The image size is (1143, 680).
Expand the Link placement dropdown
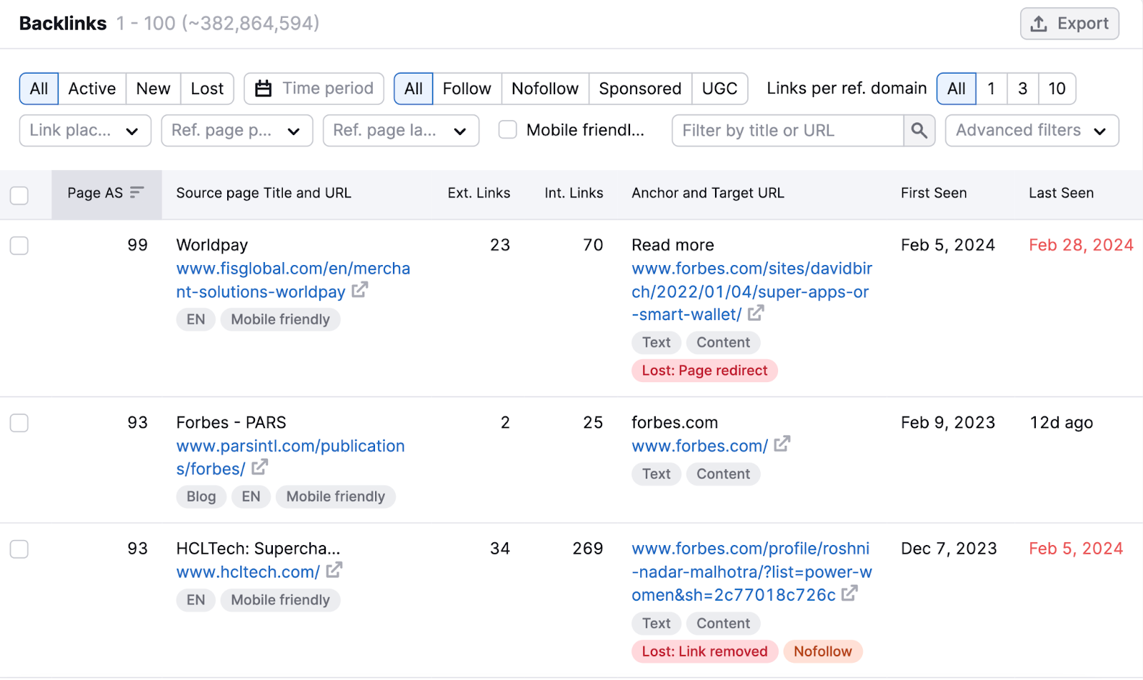point(85,131)
